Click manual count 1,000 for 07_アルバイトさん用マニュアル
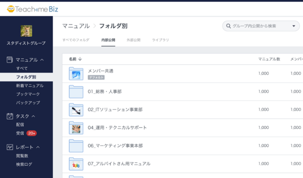The height and width of the screenshot is (178, 303). tap(263, 164)
